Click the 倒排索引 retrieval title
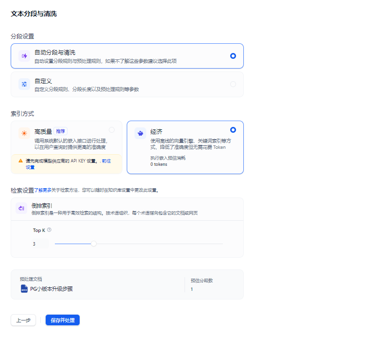This screenshot has height=337, width=372. [42, 206]
